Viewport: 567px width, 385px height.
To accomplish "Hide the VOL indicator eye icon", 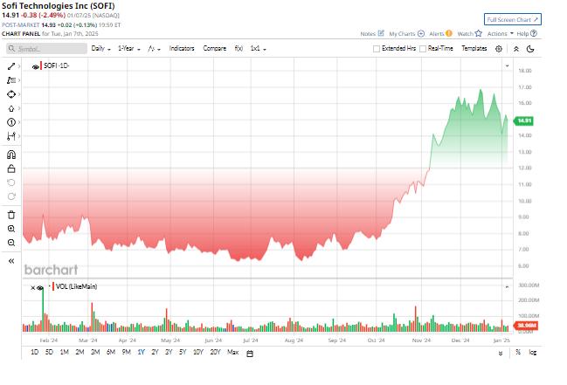I will [x=40, y=288].
